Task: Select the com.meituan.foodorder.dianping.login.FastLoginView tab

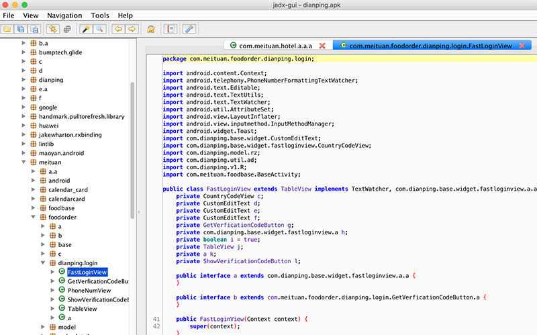Action: [x=431, y=46]
